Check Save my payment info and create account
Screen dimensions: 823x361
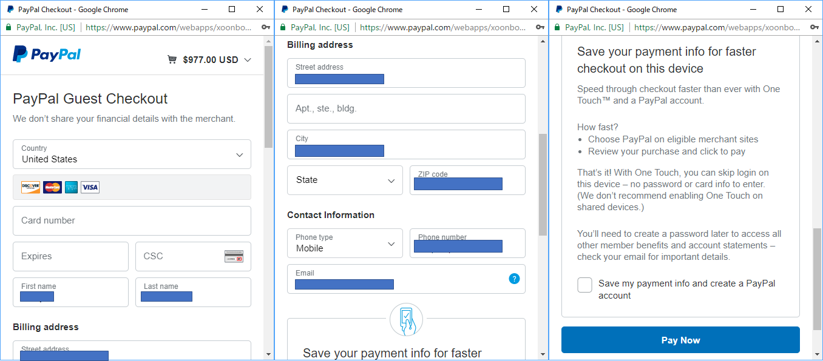click(x=585, y=285)
